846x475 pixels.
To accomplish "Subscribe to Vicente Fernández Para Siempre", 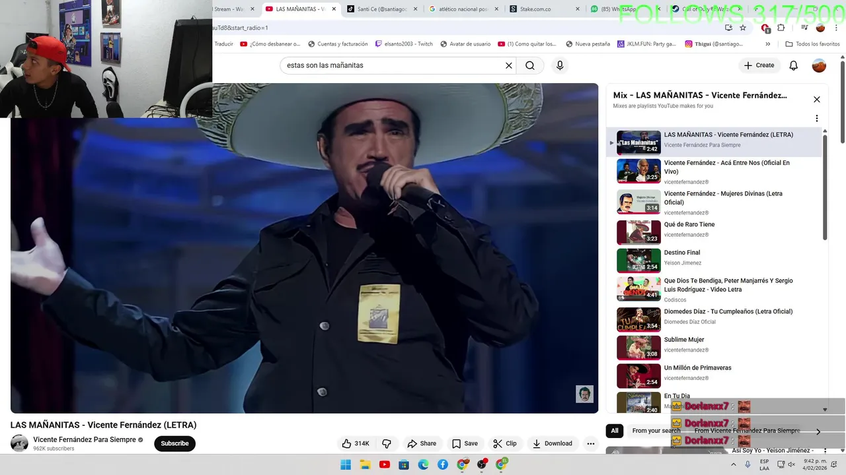I will (174, 443).
